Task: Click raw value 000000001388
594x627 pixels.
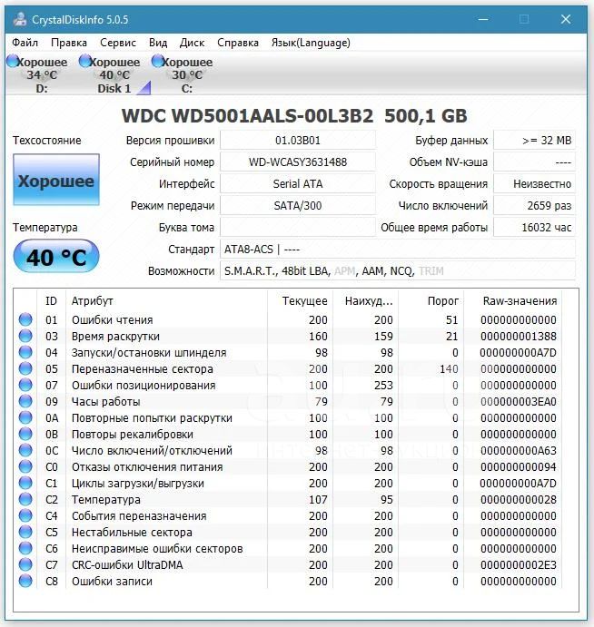Action: click(x=519, y=337)
